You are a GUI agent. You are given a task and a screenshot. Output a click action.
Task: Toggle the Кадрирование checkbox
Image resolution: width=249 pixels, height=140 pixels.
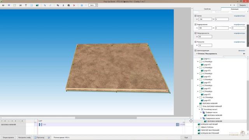pyautogui.click(x=195, y=24)
